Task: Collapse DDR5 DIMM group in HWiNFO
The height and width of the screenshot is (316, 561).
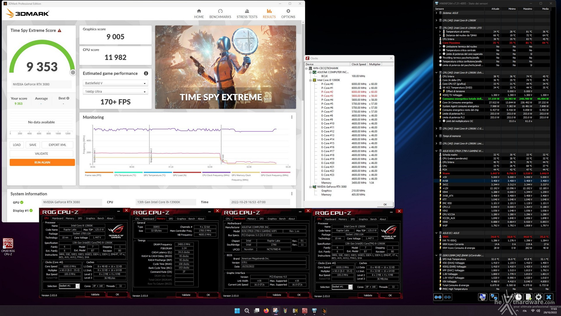Action: pos(437,255)
